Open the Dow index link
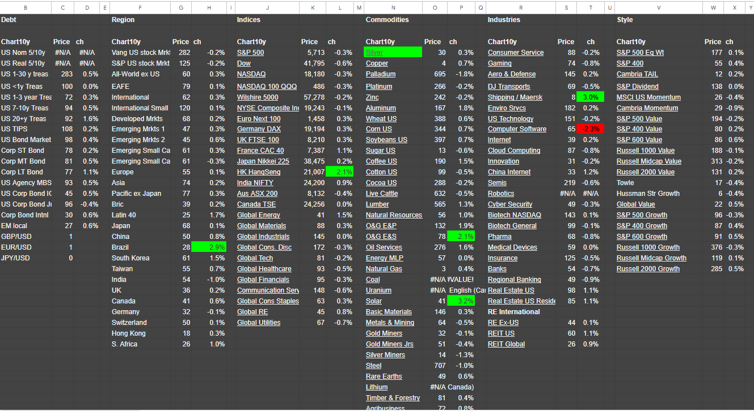The width and height of the screenshot is (754, 411). pyautogui.click(x=243, y=63)
